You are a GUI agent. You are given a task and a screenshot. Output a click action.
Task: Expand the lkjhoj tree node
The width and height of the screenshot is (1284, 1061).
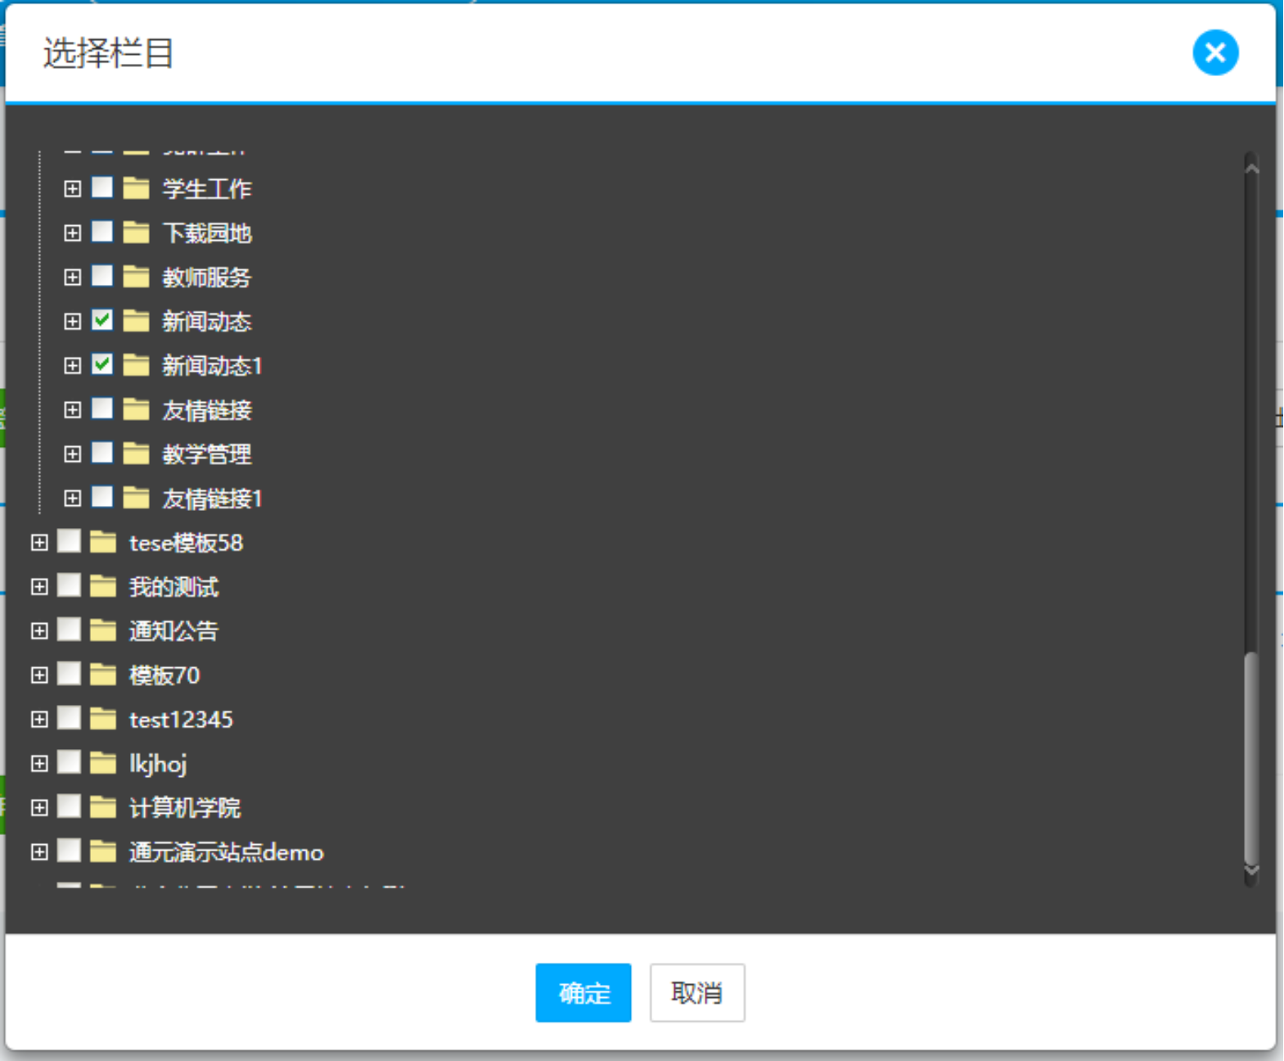[x=39, y=763]
